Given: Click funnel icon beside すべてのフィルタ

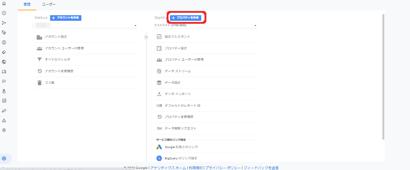Looking at the screenshot, I should coord(39,60).
